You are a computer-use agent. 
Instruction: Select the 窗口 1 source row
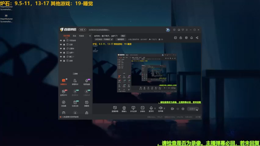(75, 56)
